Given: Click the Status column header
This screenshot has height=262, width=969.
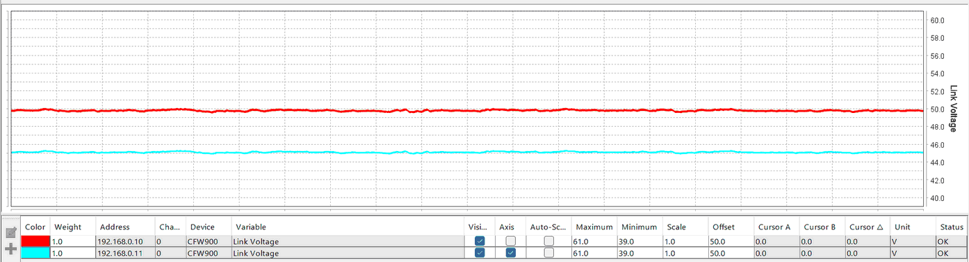Looking at the screenshot, I should 951,227.
